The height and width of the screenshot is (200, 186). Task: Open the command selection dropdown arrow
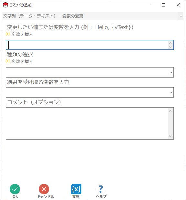[x=181, y=16]
